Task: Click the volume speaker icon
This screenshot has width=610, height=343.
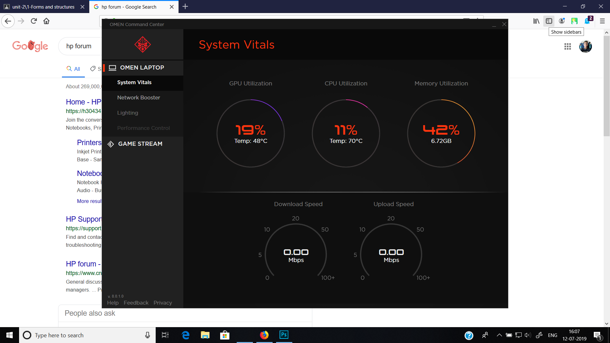Action: 528,335
